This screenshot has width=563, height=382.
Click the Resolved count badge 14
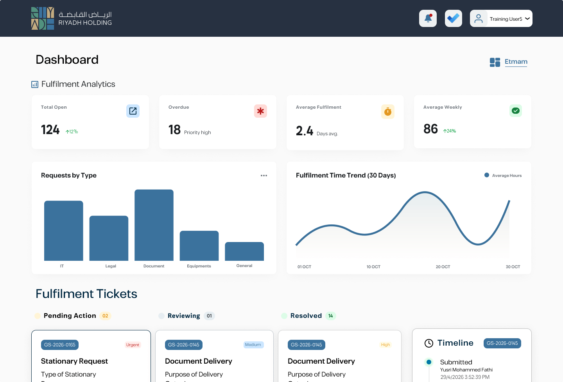(331, 316)
